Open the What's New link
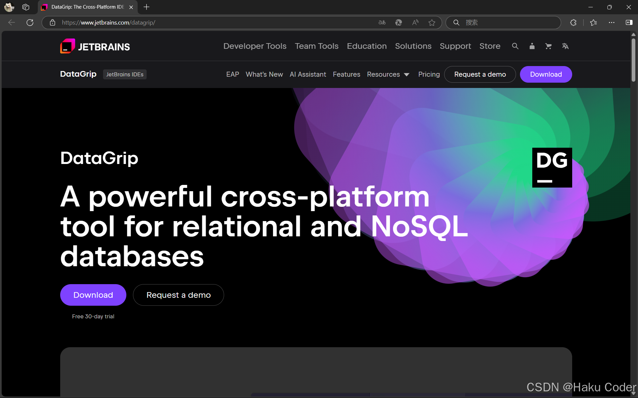638x398 pixels. tap(264, 74)
